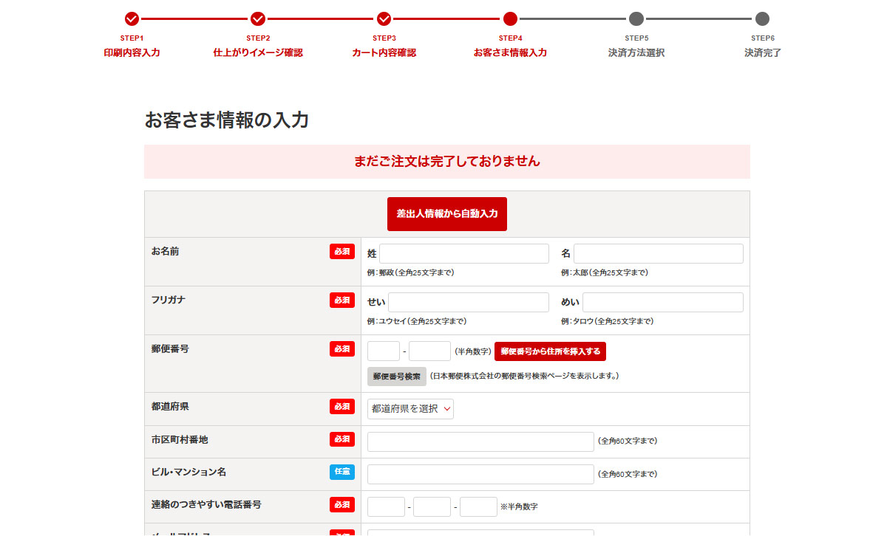Click the せい furigana input field
Screen dimensions: 887x536
coord(469,303)
